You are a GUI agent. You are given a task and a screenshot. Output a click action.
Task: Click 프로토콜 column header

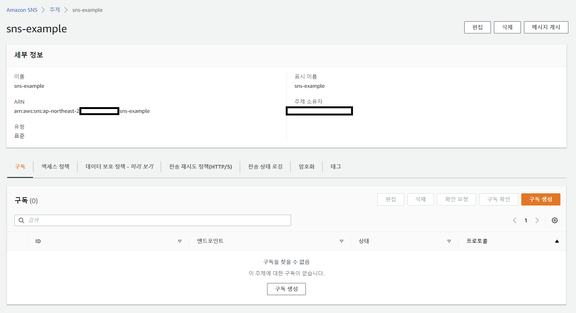[x=477, y=241]
